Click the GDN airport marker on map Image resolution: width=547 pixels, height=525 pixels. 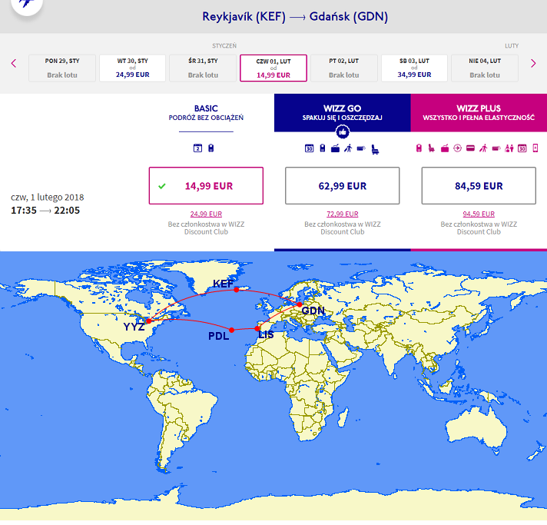300,304
